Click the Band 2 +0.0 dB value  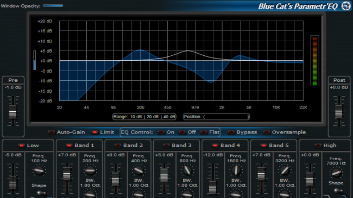click(x=116, y=155)
